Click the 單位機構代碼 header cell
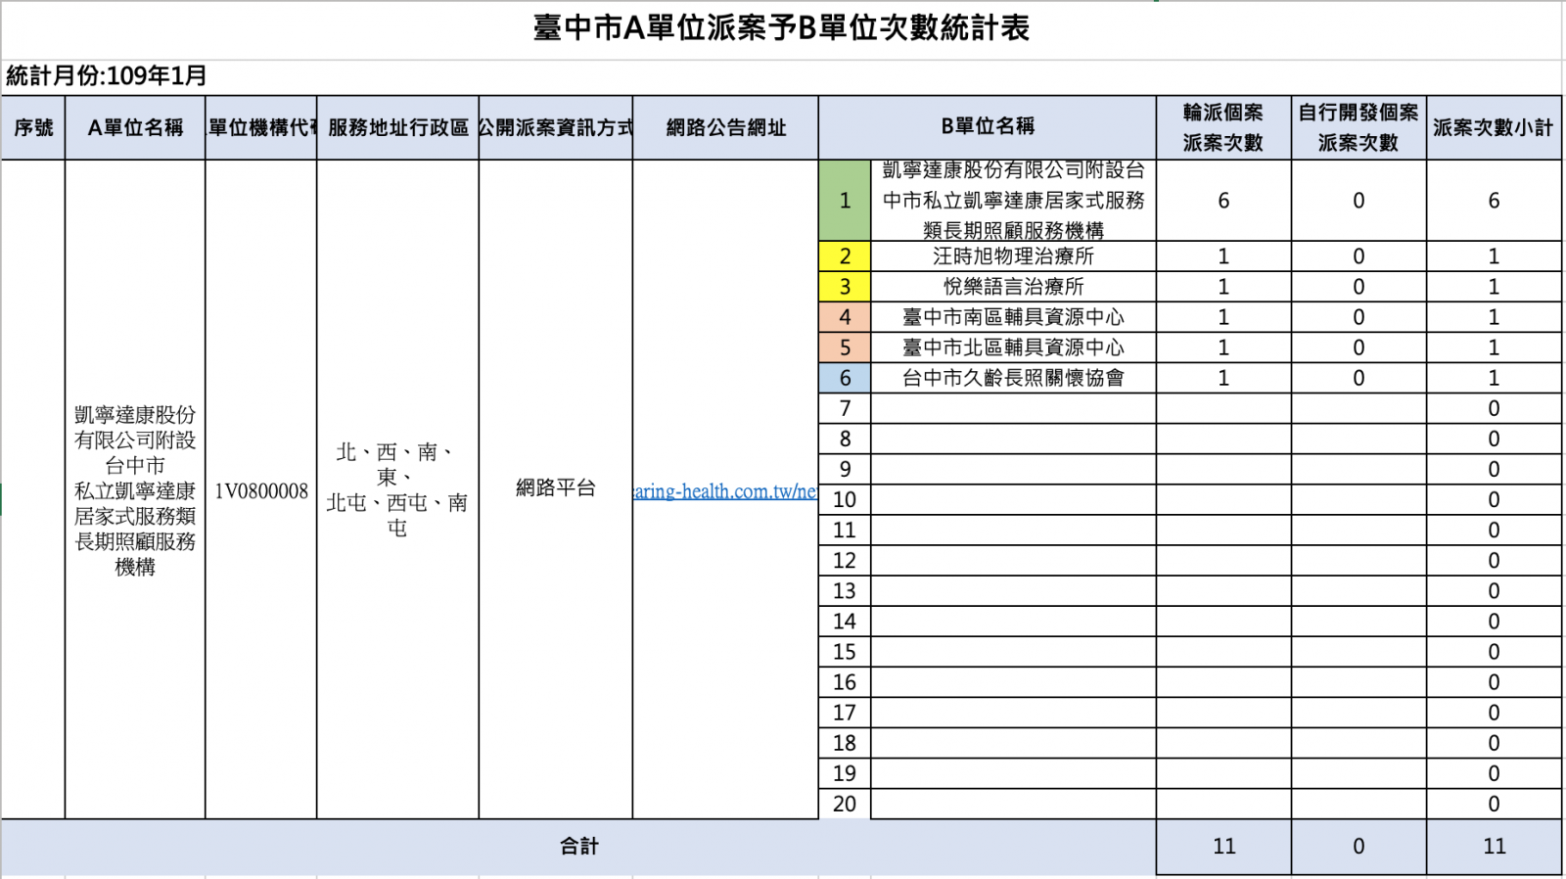1566x879 pixels. pyautogui.click(x=261, y=127)
